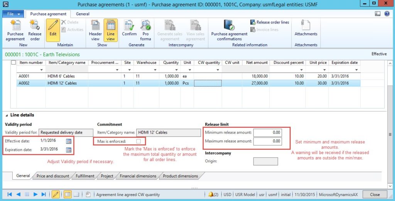Collapse the Line details section

tap(7, 115)
